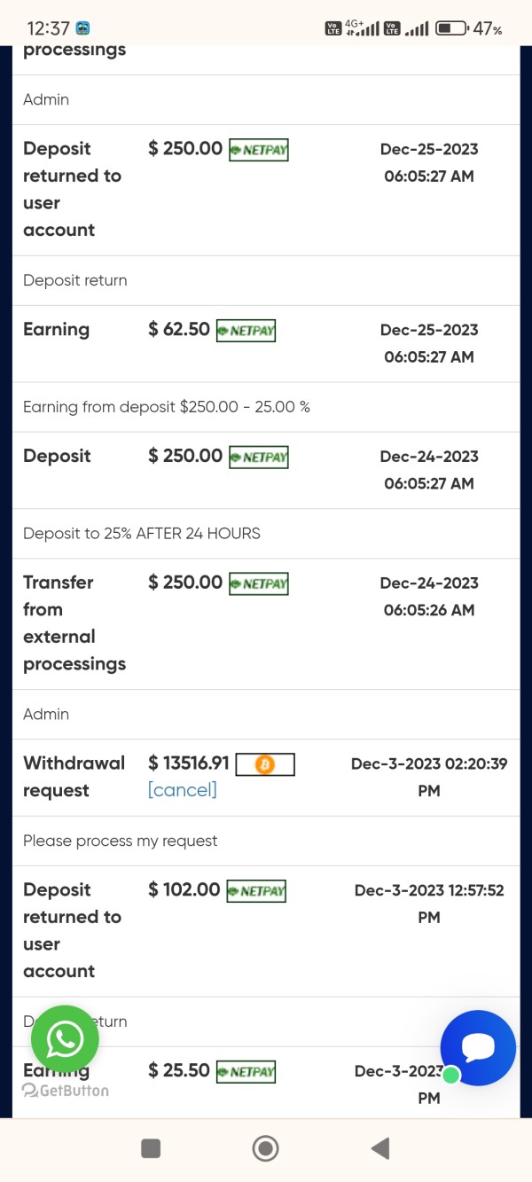This screenshot has height=1182, width=532.
Task: Click the Withdrawal request label
Action: tap(74, 776)
